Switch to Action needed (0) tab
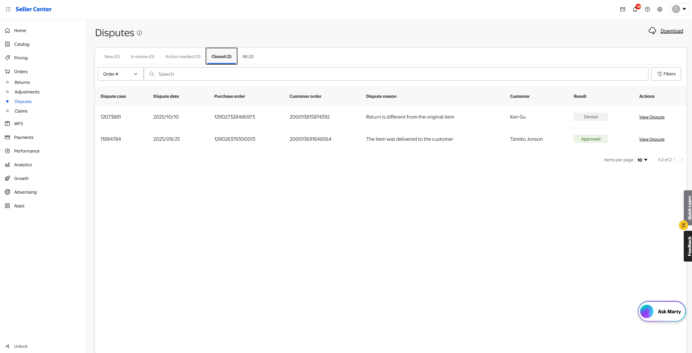The height and width of the screenshot is (353, 692). (x=183, y=56)
